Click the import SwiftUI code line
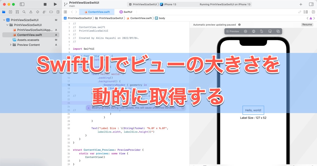Viewport: 317px width, 166px height. (x=84, y=49)
